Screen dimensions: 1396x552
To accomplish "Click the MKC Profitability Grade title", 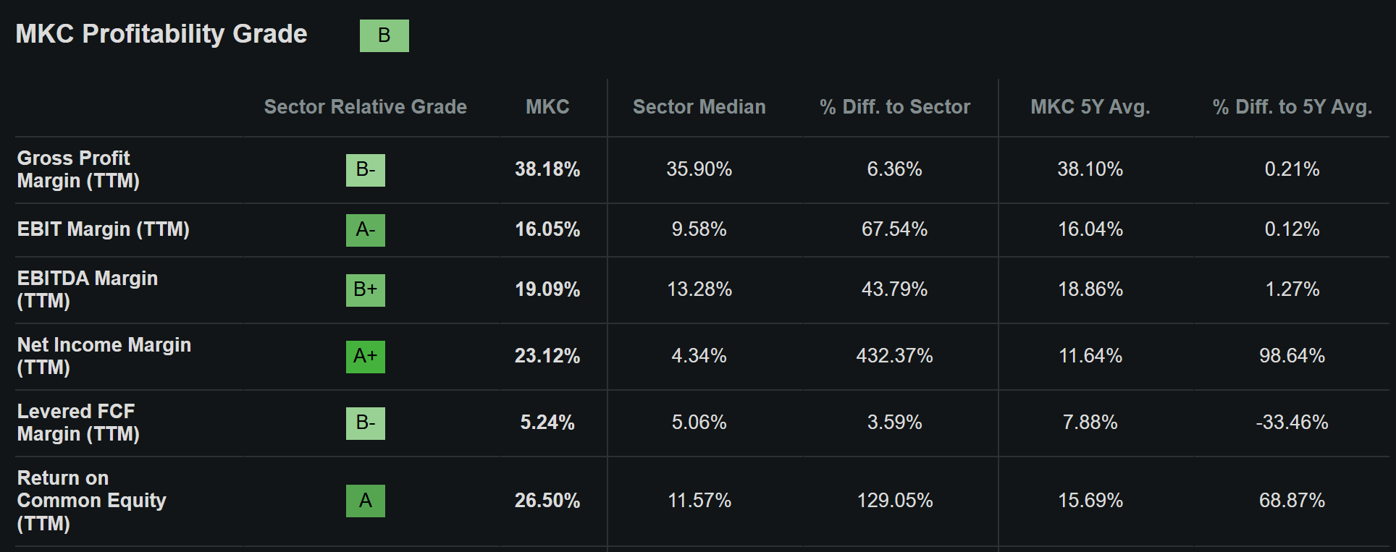I will point(161,34).
